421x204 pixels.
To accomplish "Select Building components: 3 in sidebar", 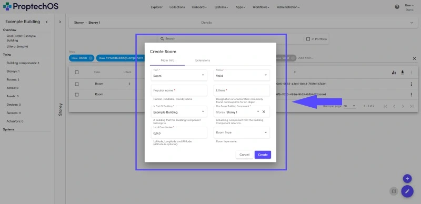I will (23, 63).
